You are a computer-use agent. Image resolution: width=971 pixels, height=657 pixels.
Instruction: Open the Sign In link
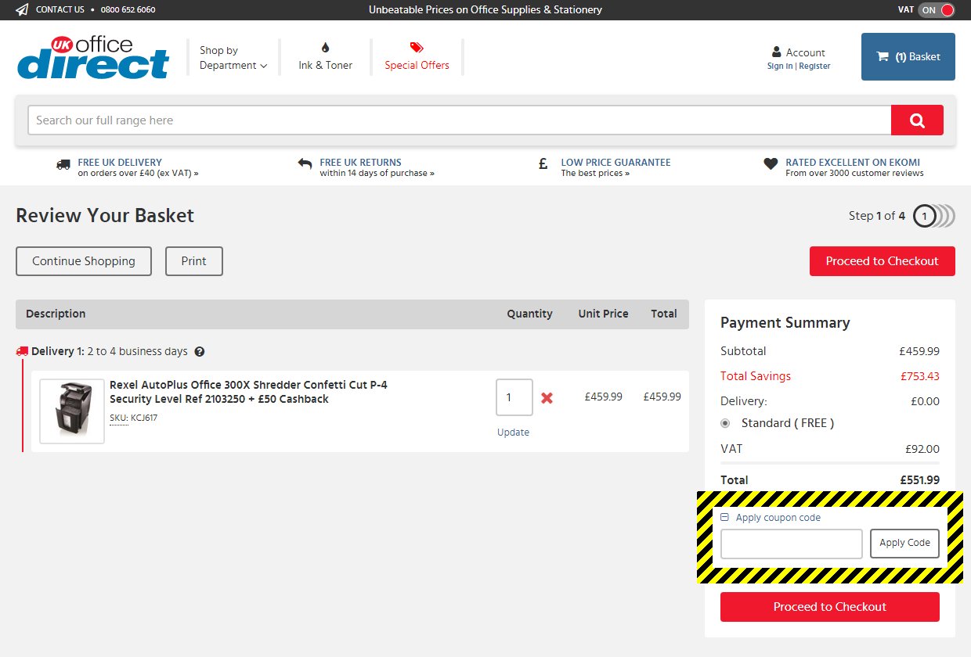click(779, 66)
